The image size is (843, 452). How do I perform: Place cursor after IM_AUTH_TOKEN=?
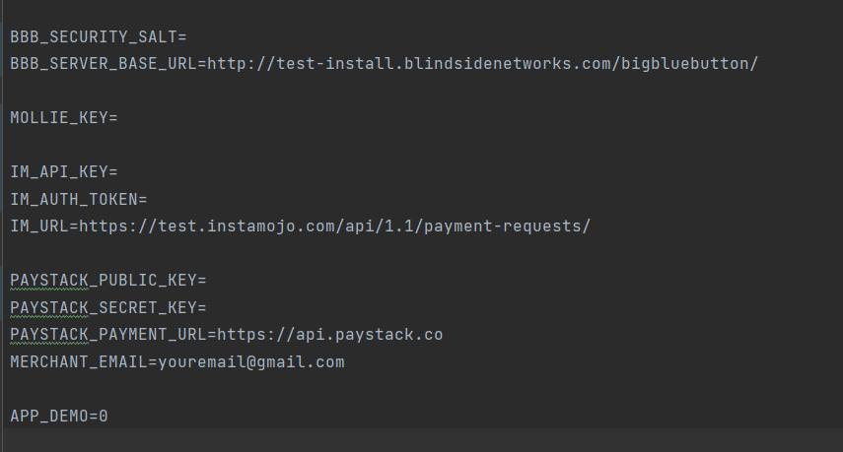[x=148, y=200]
